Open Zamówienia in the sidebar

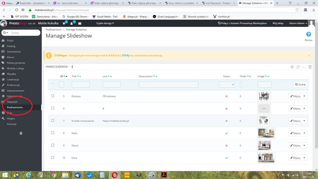coord(14,52)
